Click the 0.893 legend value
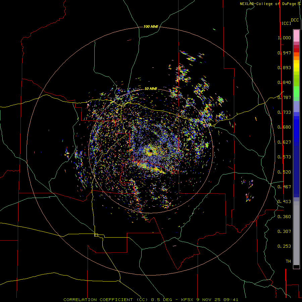Screen dimensions: 302x302 coord(284,67)
